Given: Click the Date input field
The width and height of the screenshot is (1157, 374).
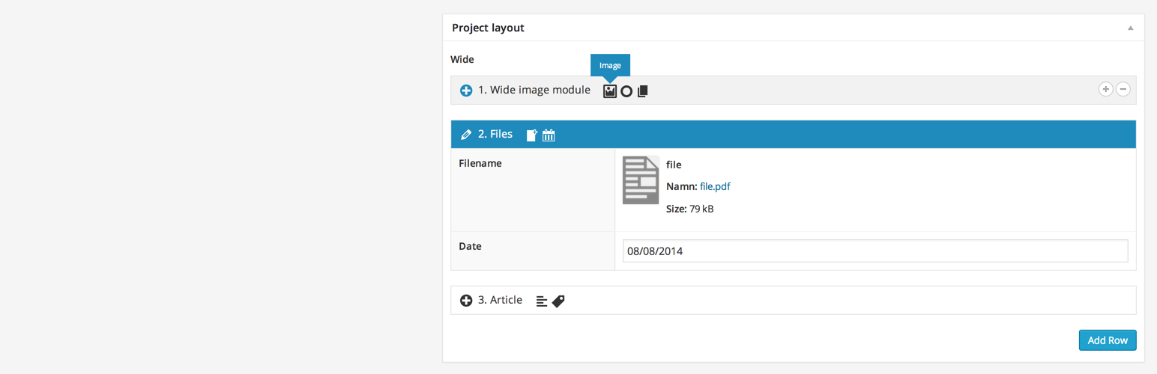Looking at the screenshot, I should tap(875, 251).
